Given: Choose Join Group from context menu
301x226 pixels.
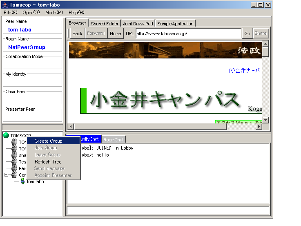Looking at the screenshot, I should click(54, 148).
